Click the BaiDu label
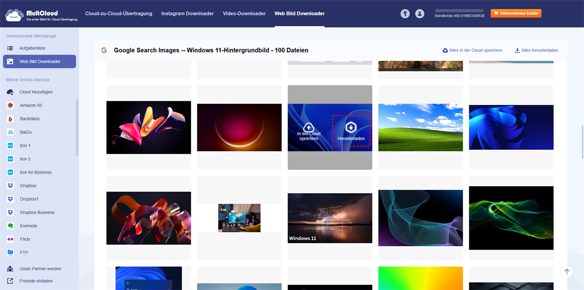 (26, 132)
